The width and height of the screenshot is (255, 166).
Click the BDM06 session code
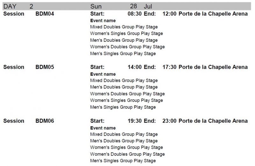[45, 121]
